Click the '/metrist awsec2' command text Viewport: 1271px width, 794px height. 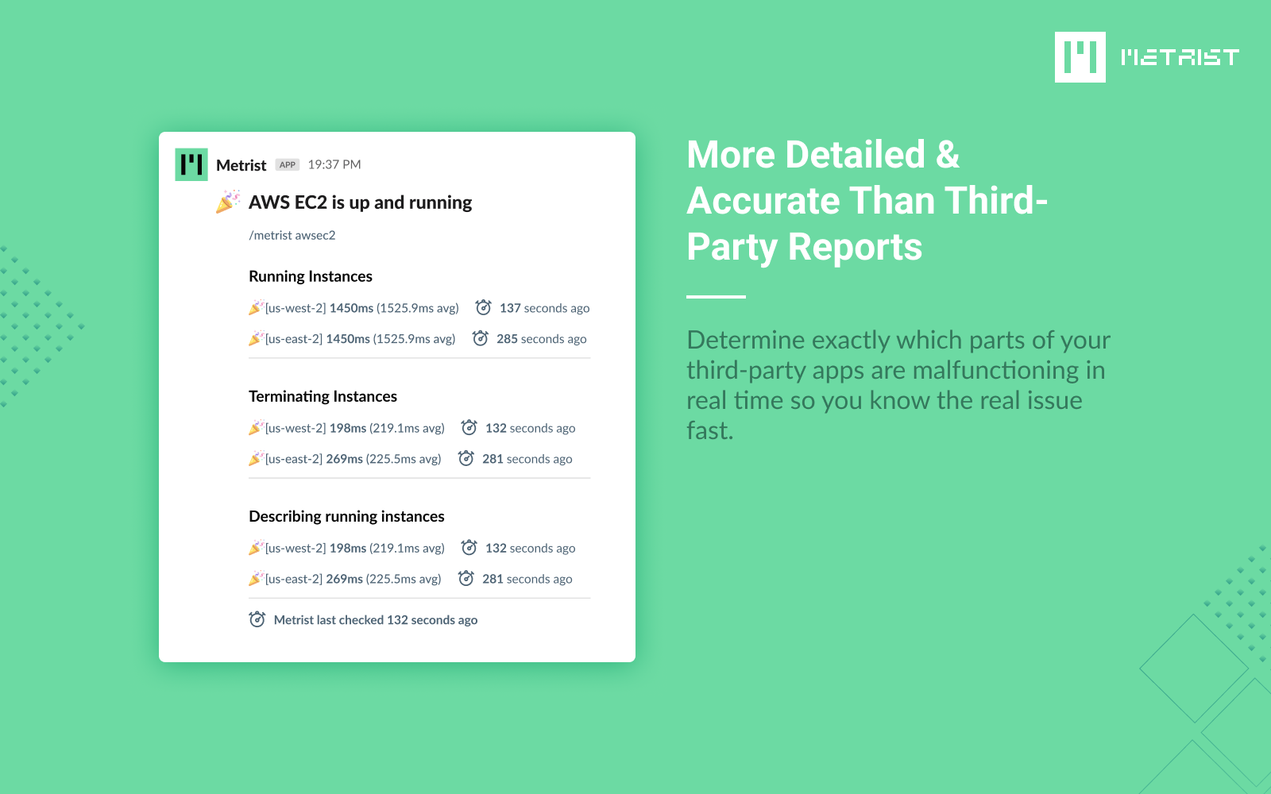tap(292, 235)
